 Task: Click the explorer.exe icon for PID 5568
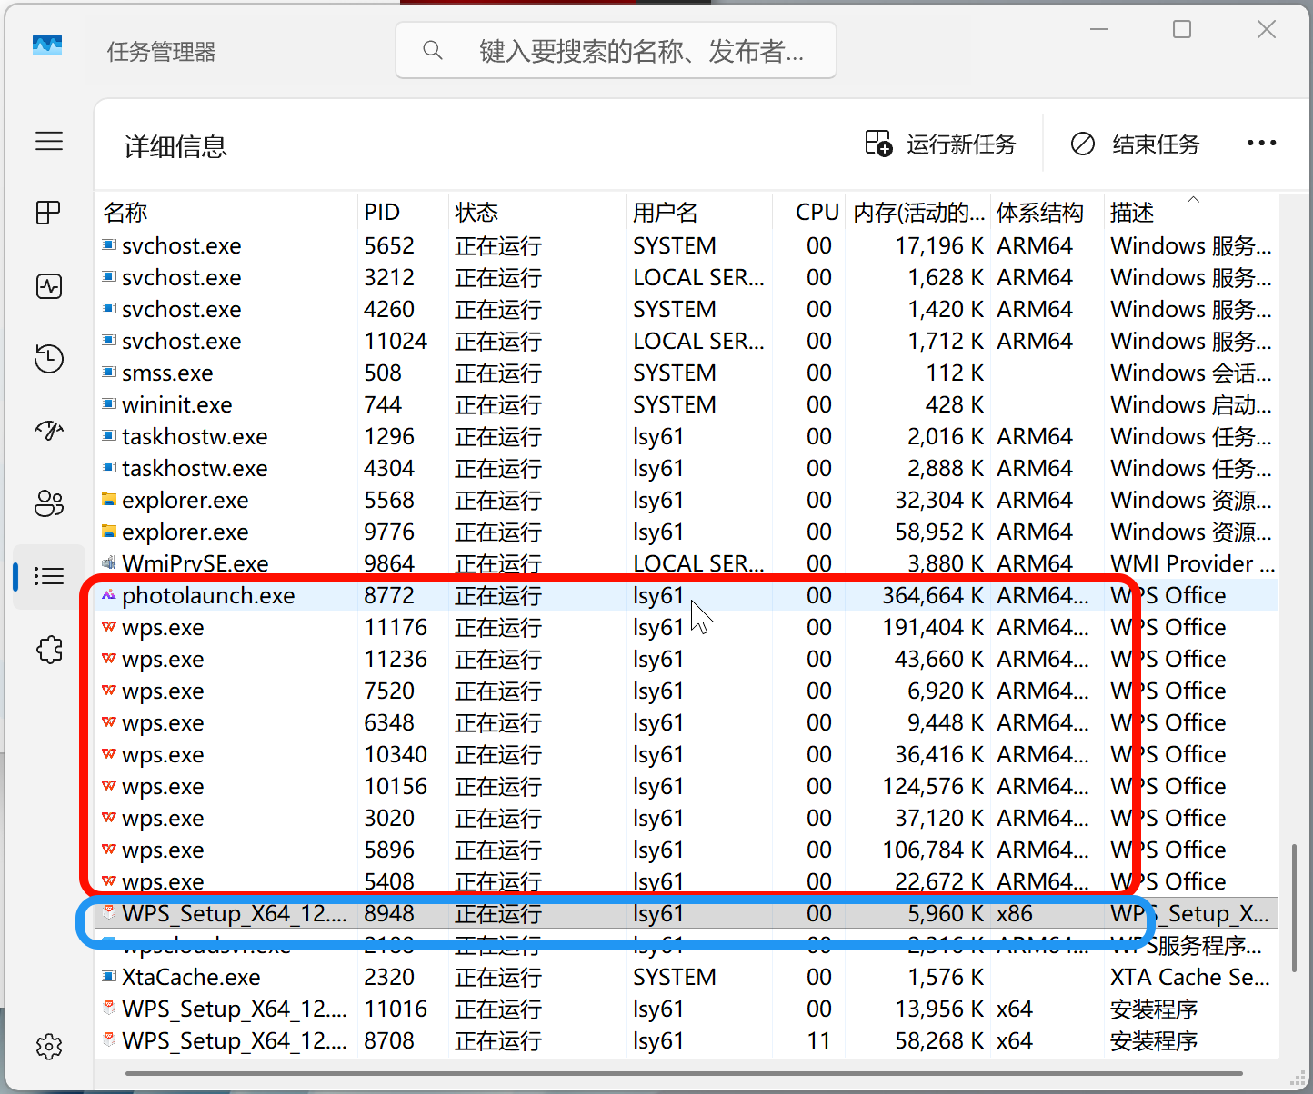coord(109,500)
